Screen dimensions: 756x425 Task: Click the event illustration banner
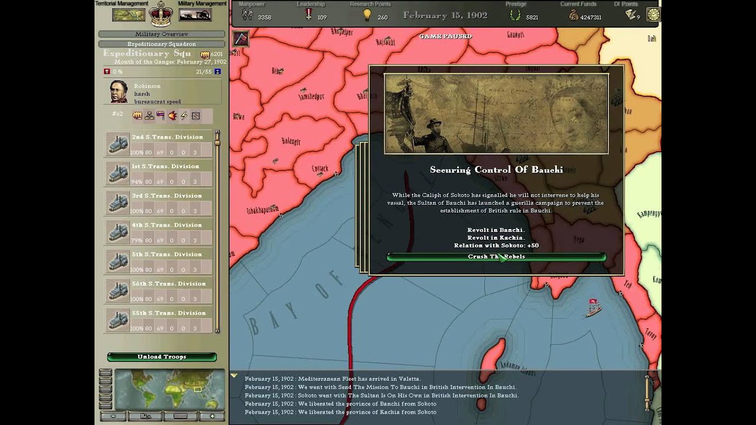point(496,114)
